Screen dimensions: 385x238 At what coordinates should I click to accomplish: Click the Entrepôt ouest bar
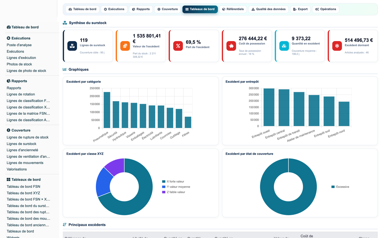269,107
